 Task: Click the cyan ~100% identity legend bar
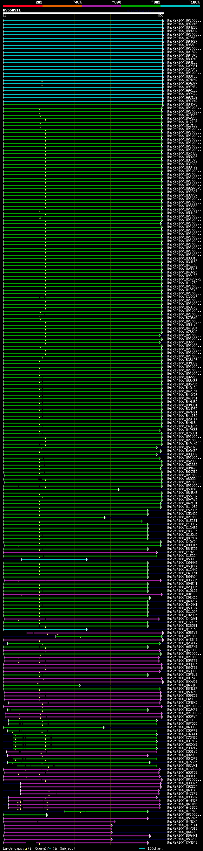180,6
